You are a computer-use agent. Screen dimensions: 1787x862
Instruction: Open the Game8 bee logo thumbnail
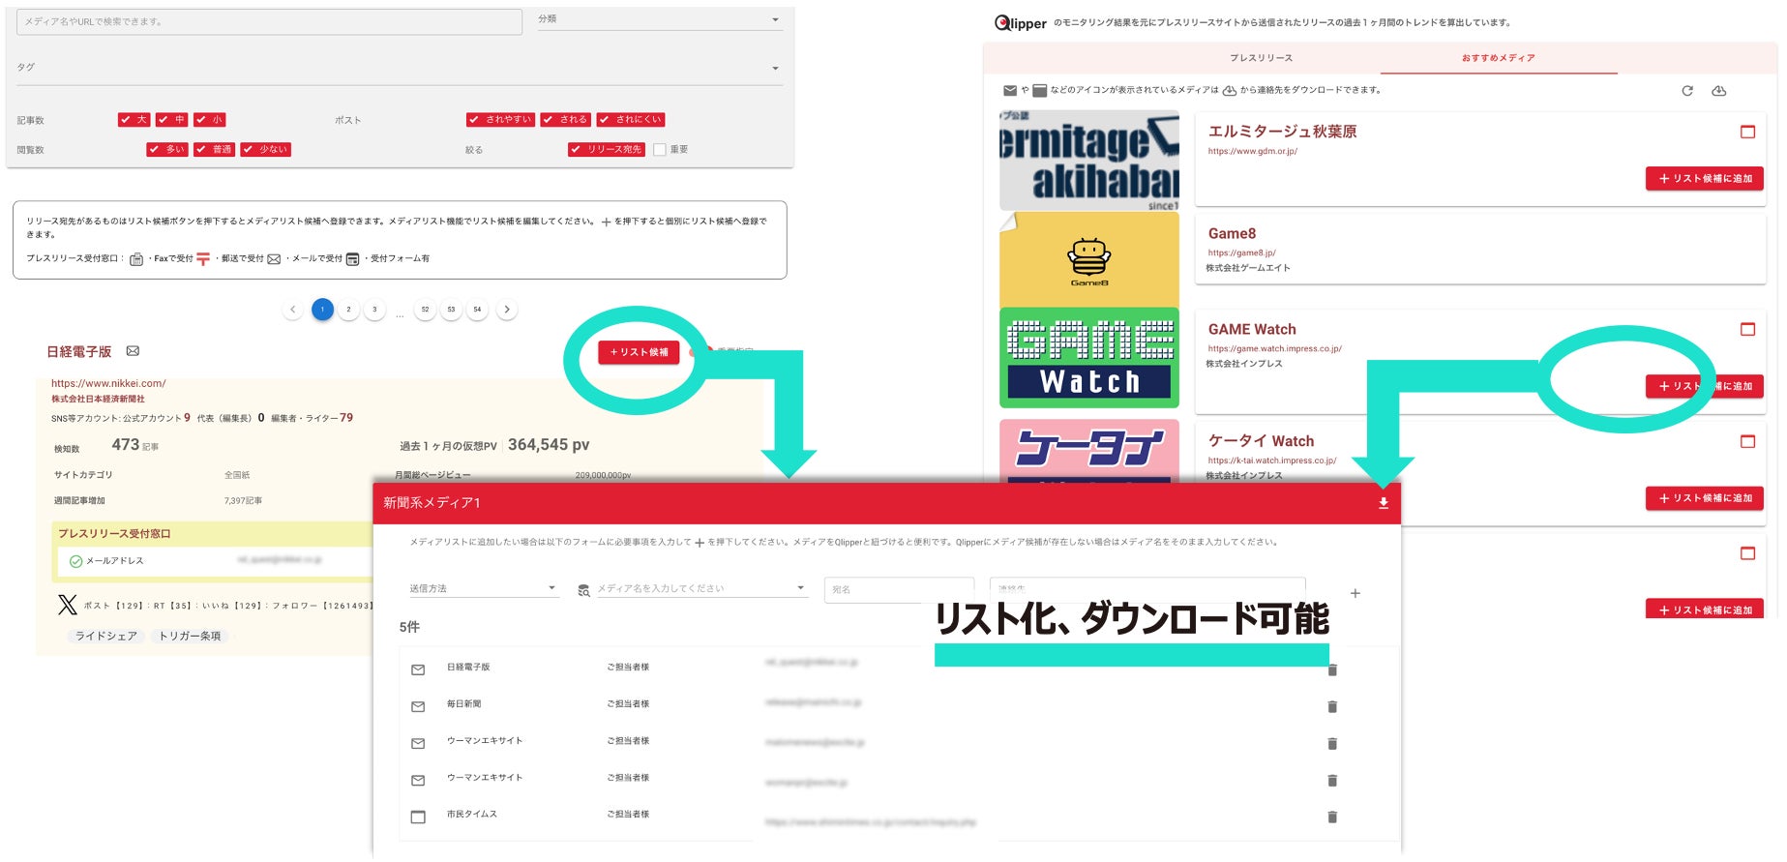tap(1089, 259)
